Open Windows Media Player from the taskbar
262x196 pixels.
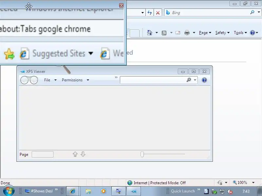coord(103,191)
